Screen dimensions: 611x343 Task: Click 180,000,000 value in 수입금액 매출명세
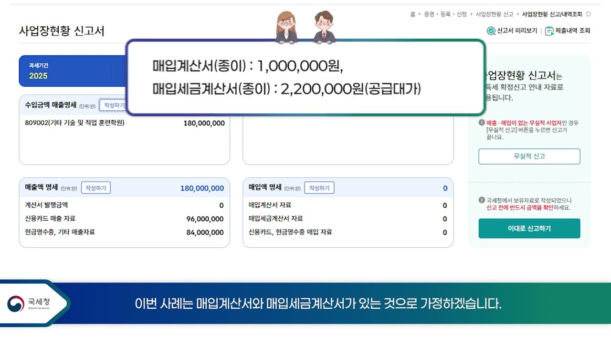(x=204, y=123)
